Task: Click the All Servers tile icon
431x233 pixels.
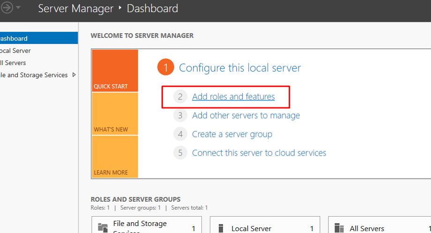Action: coord(339,228)
